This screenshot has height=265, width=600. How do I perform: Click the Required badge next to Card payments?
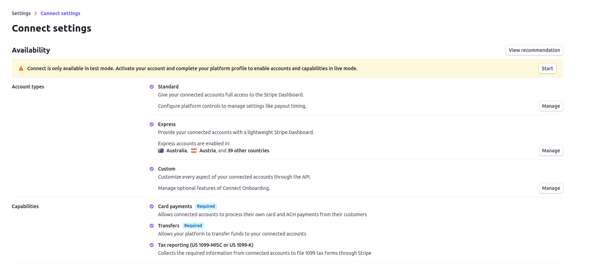(206, 206)
